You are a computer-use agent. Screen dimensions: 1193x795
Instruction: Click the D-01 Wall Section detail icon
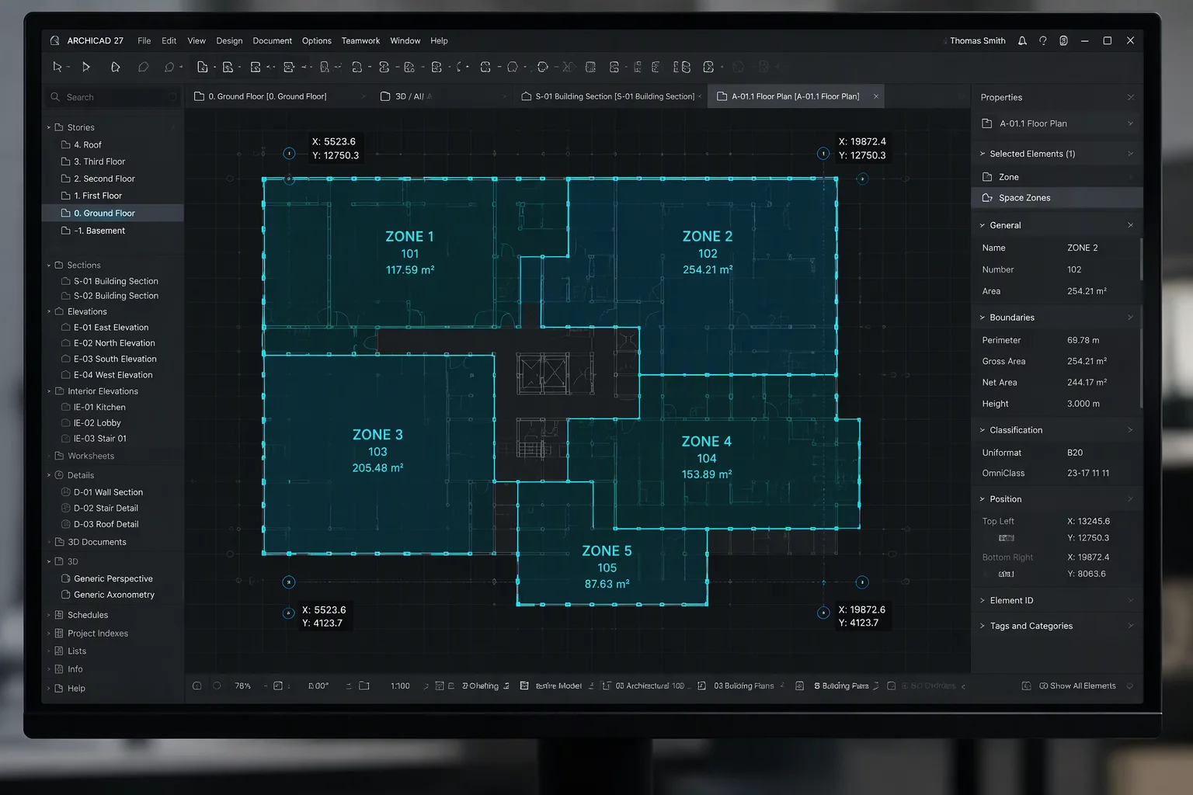click(66, 492)
